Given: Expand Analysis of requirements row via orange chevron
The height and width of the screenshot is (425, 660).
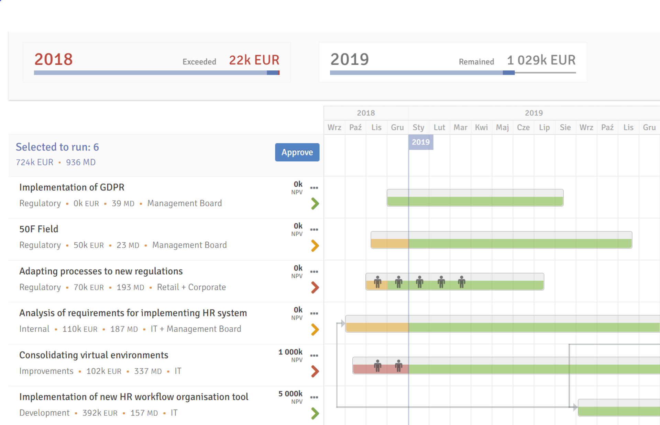Looking at the screenshot, I should [315, 330].
